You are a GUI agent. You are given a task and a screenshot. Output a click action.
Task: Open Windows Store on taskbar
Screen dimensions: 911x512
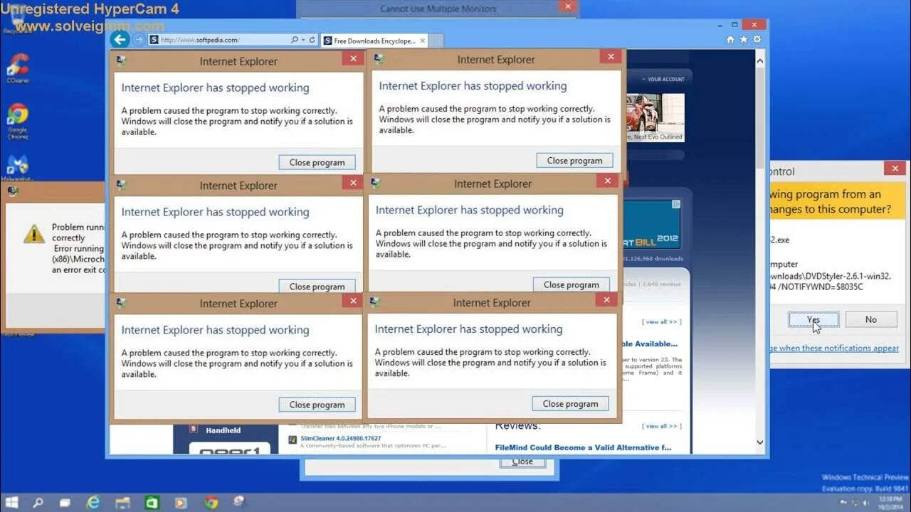[152, 503]
